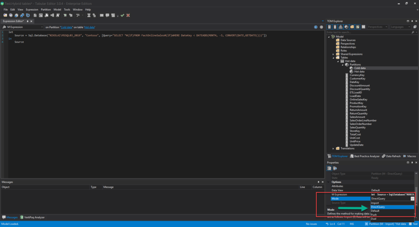Select the UnitPrice column
This screenshot has width=419, height=227.
click(x=355, y=142)
